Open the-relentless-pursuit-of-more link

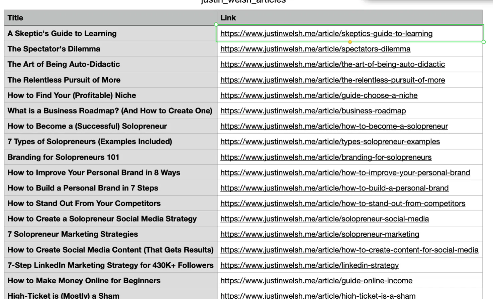(x=333, y=80)
